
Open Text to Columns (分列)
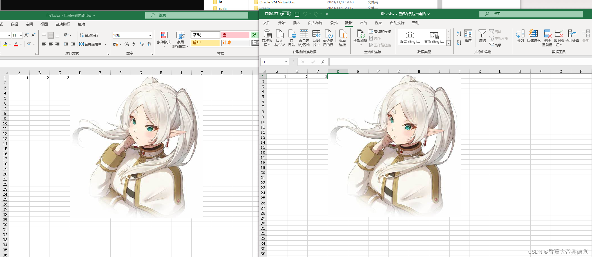[520, 36]
